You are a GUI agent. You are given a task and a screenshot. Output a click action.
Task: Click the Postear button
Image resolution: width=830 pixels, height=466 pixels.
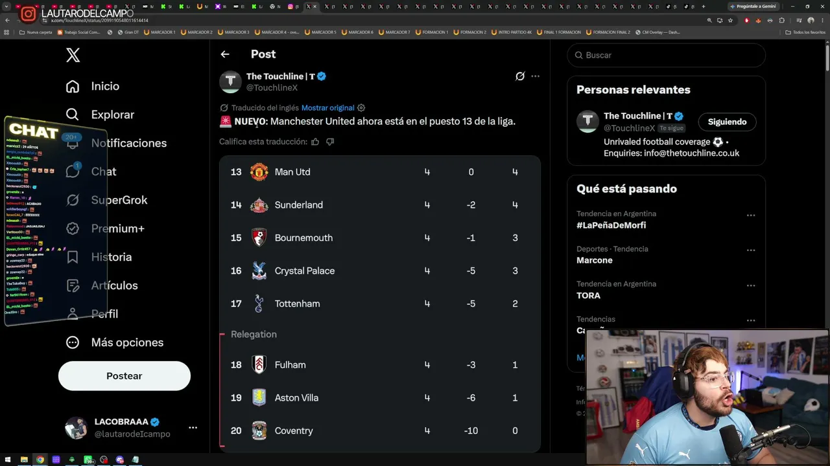click(x=124, y=376)
